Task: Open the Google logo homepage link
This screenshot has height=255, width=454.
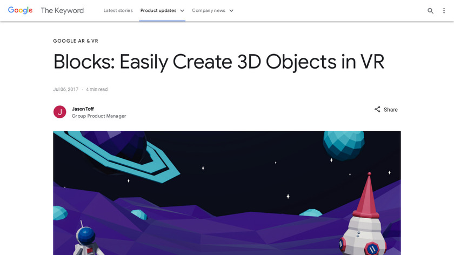Action: point(21,10)
